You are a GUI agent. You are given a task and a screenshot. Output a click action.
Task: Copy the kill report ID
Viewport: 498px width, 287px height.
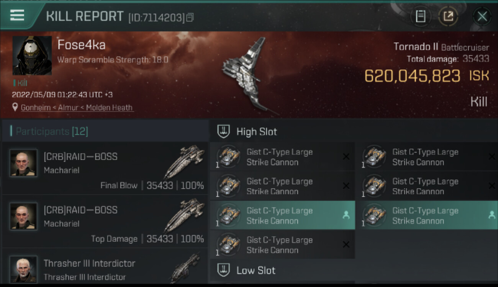pos(190,17)
